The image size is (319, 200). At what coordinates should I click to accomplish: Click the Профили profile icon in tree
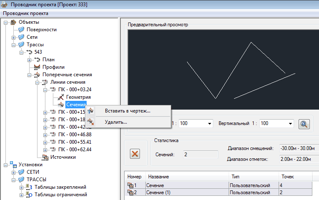point(36,67)
